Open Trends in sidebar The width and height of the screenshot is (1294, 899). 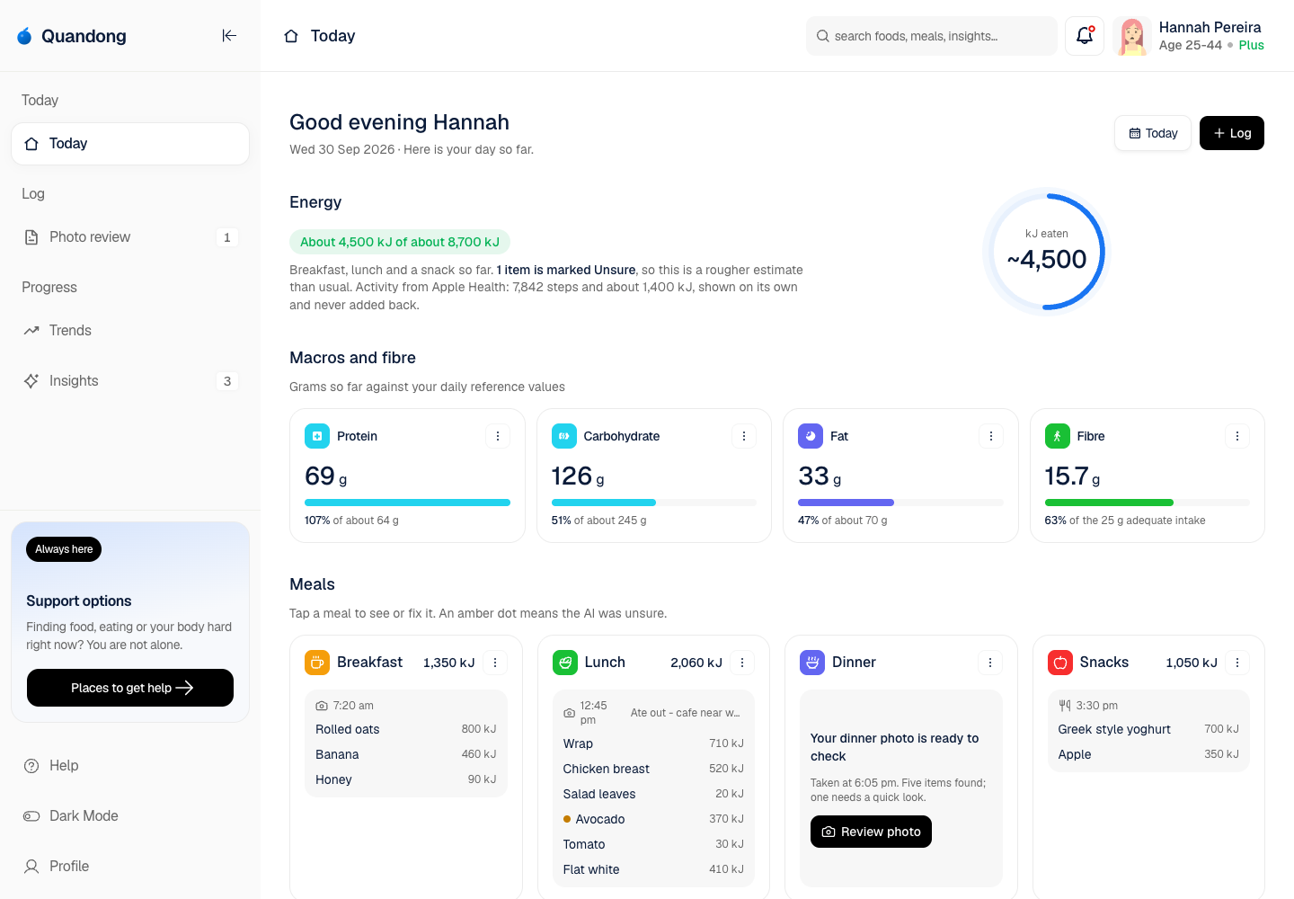point(130,331)
